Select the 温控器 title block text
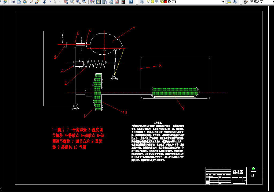274x192 pixels. pos(238,172)
